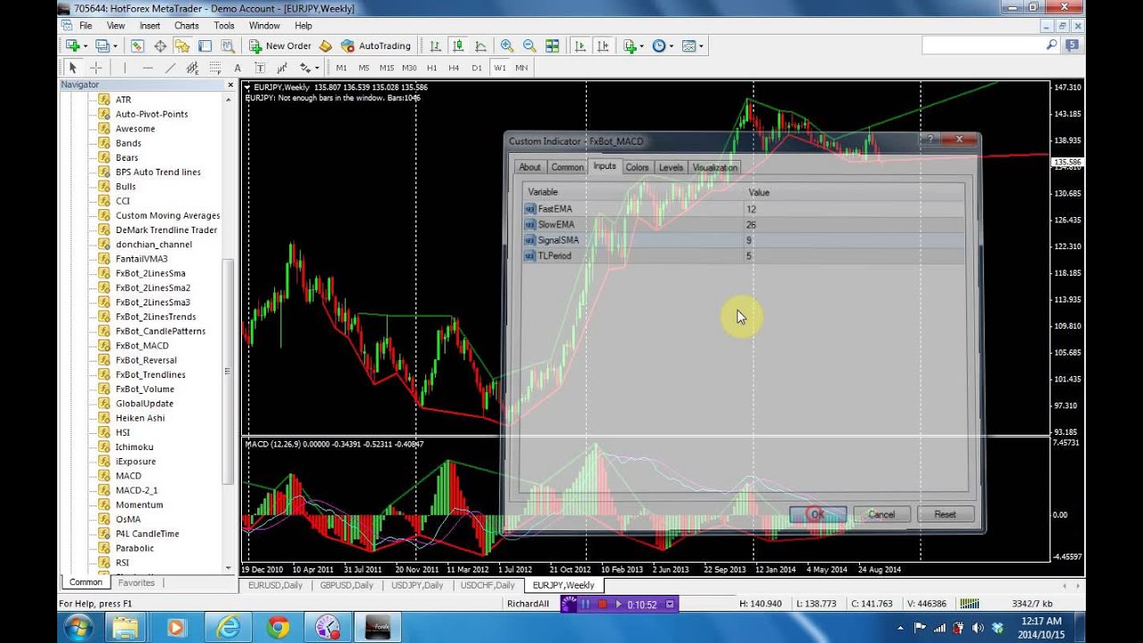This screenshot has height=643, width=1143.
Task: Click OK in the FxBot_MACD dialog
Action: tap(817, 514)
